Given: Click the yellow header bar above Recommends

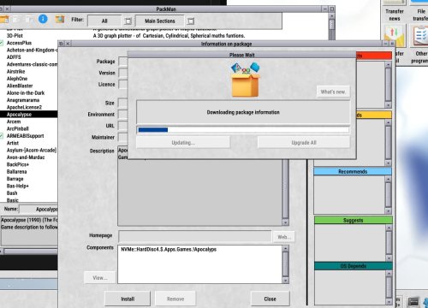Looking at the screenshot, I should (374, 115).
